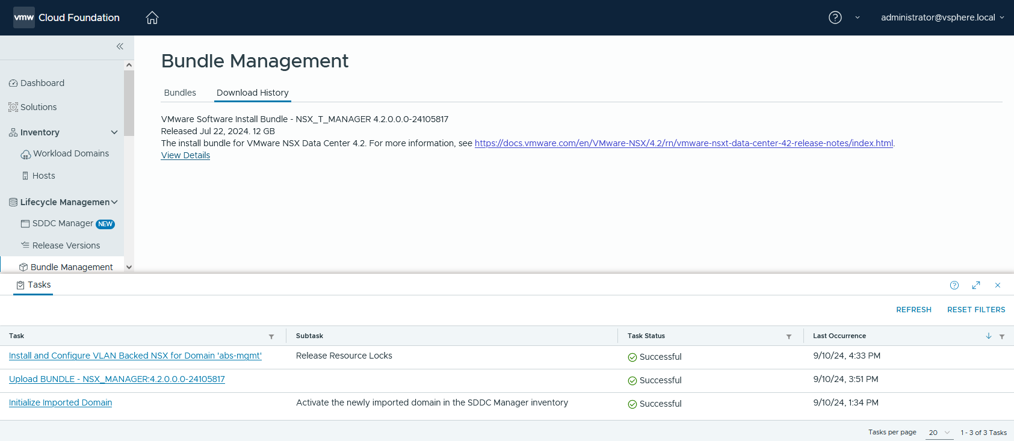Open the administrator@vsphere.local user menu
This screenshot has height=441, width=1014.
tap(942, 17)
